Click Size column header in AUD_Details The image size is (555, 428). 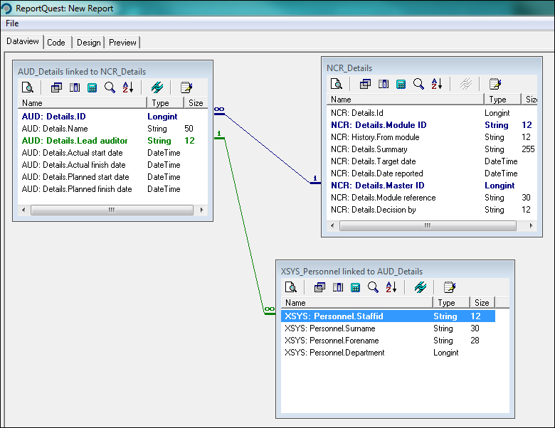click(x=196, y=103)
